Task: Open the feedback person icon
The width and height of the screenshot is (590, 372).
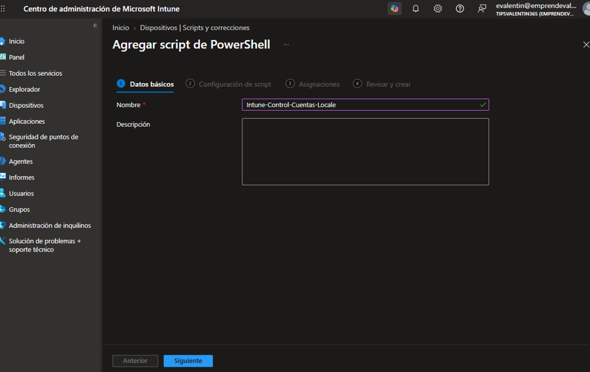Action: click(482, 9)
